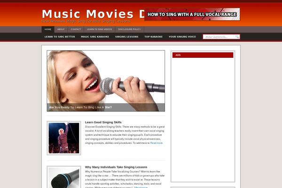282x188 pixels.
Task: Click the Music Movies site title
Action: tap(93, 14)
